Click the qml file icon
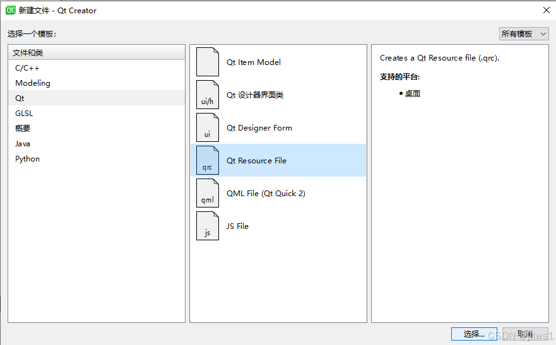Viewport: 556px width, 345px height. (208, 193)
